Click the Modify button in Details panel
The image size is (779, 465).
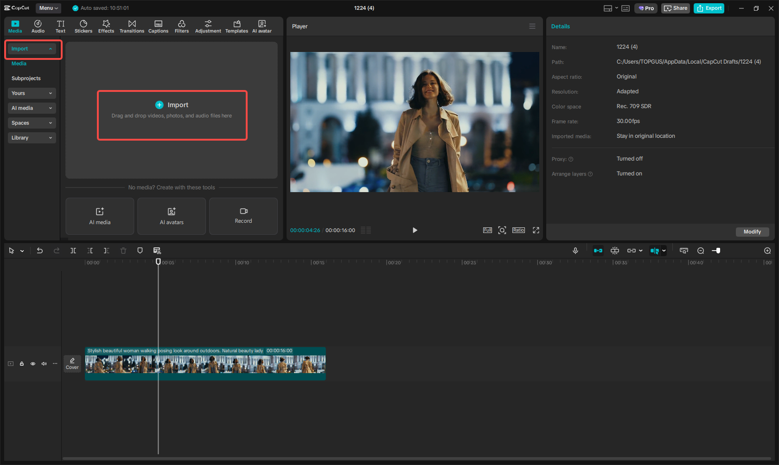point(752,232)
